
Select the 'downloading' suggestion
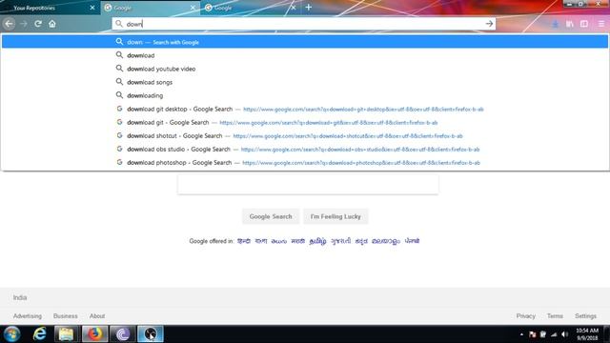coord(305,95)
